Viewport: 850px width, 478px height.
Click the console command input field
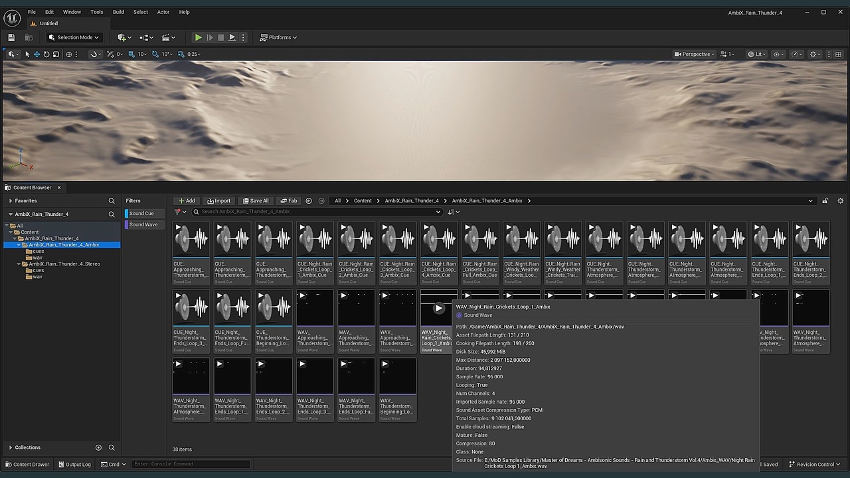click(x=191, y=464)
